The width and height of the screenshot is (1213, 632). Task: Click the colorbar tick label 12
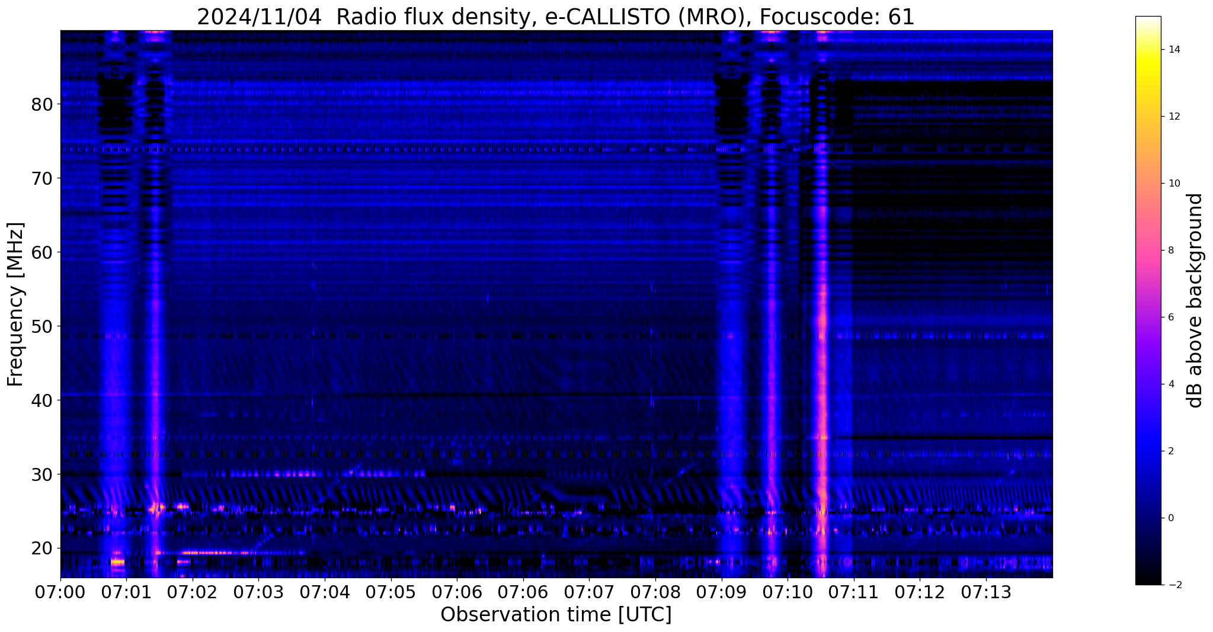click(1174, 117)
